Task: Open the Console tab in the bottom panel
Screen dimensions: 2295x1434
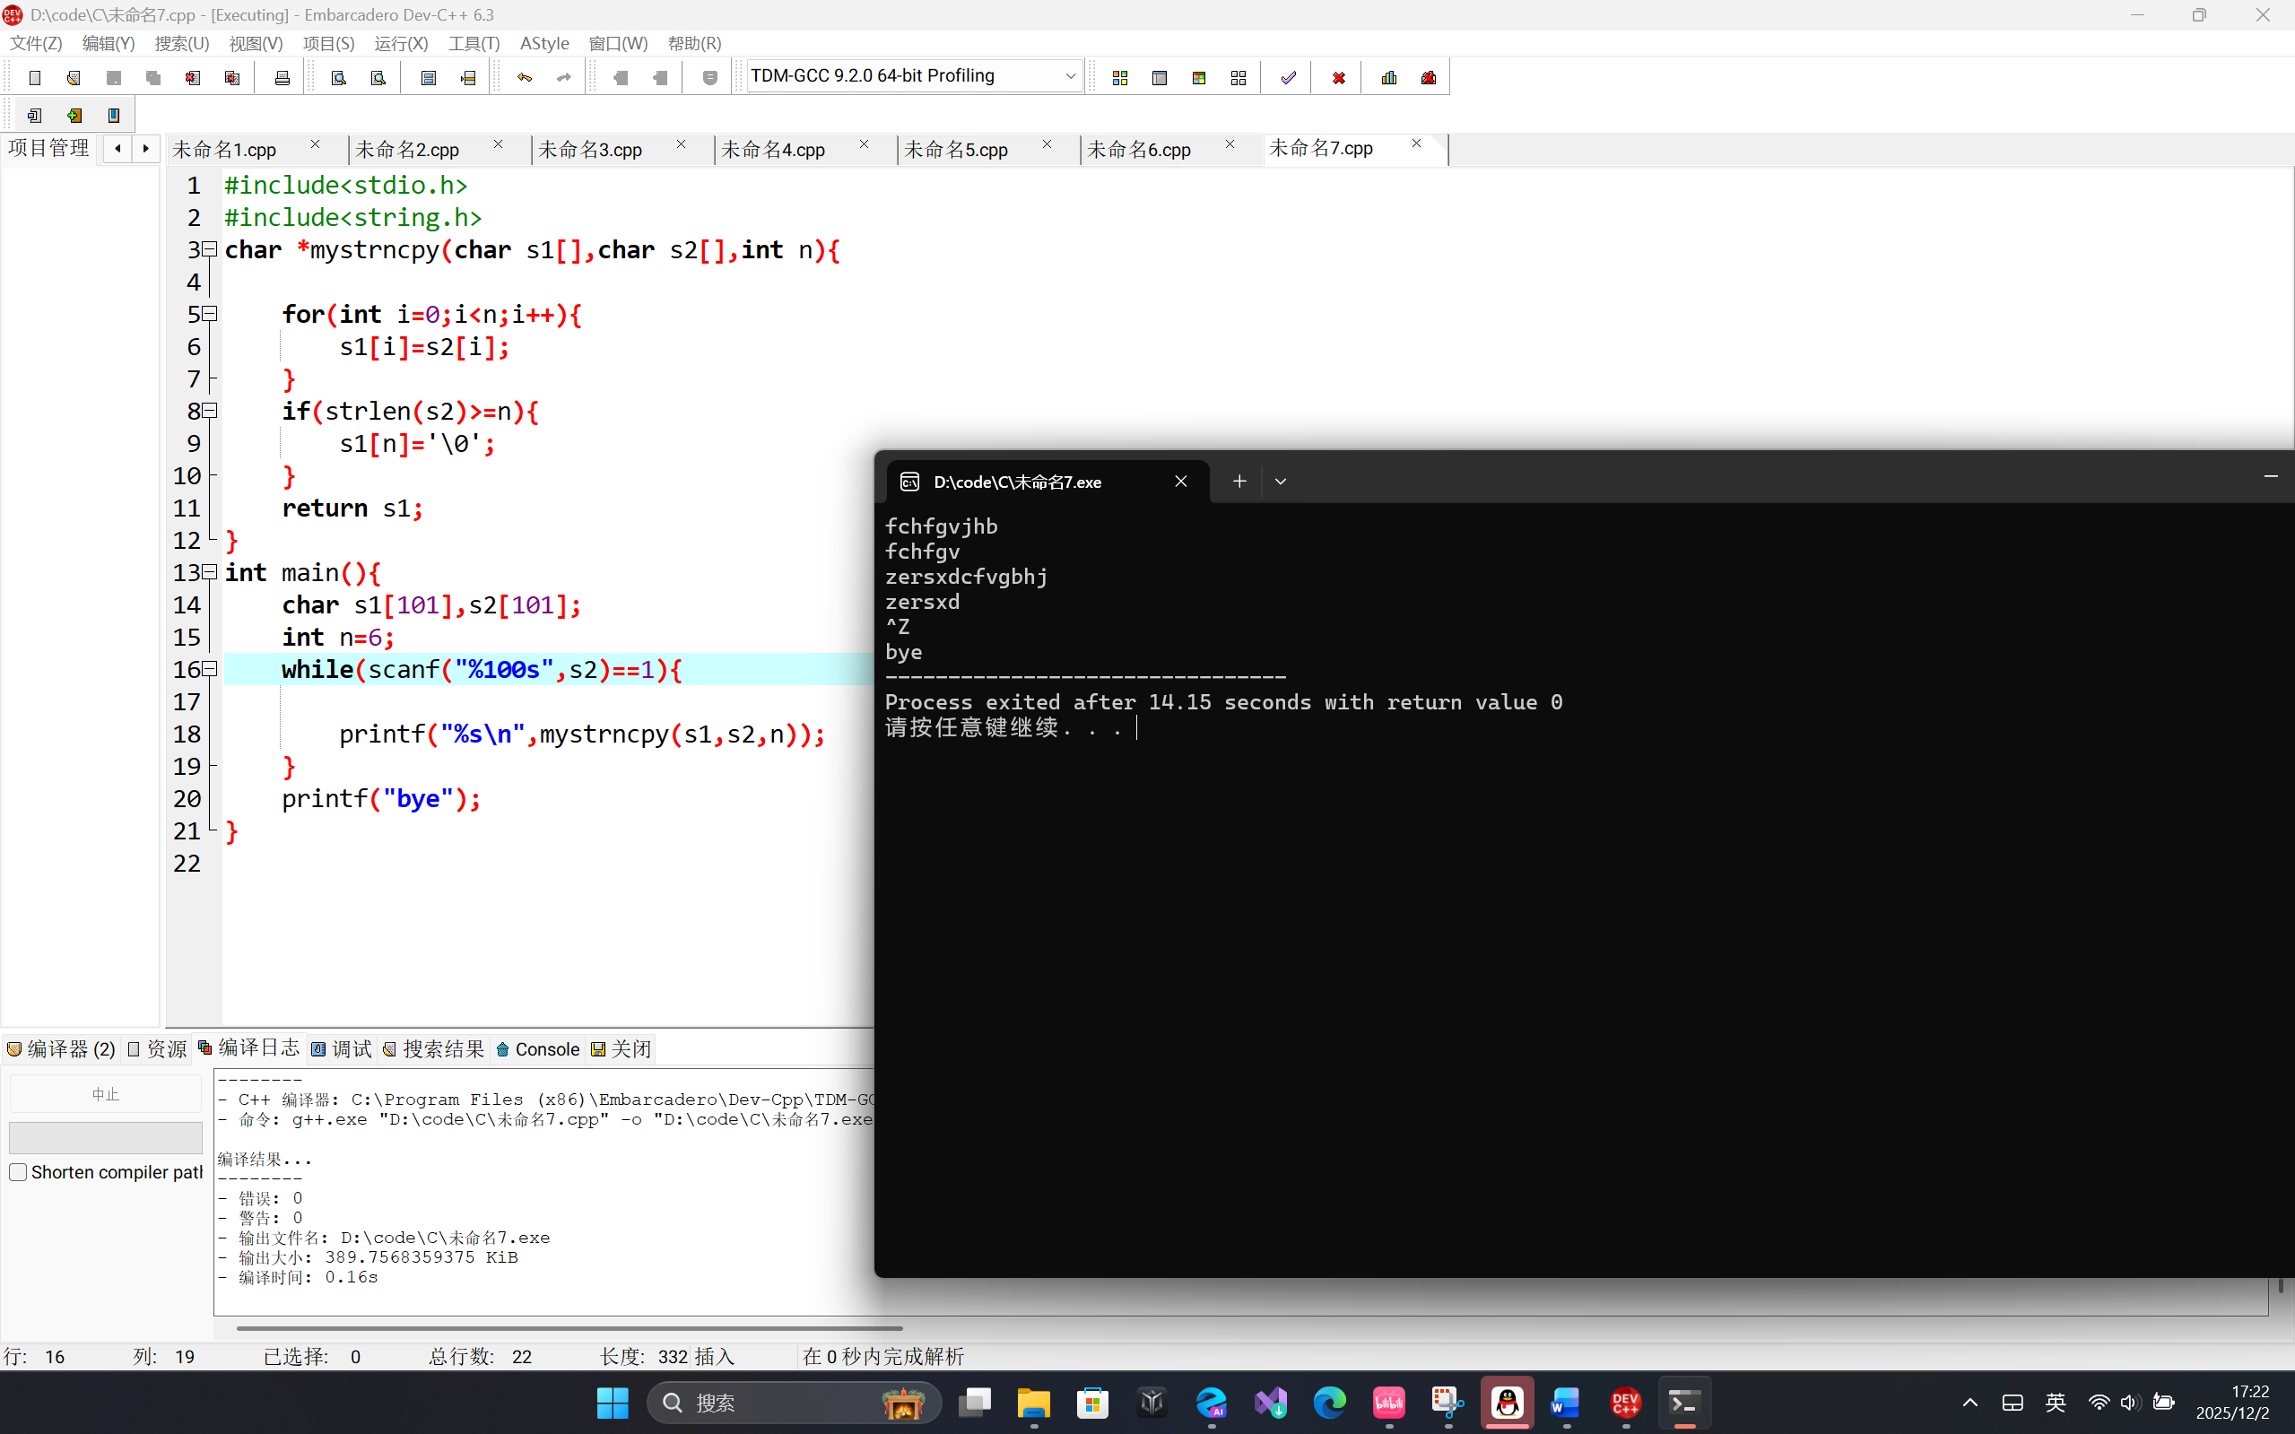Action: pos(538,1049)
